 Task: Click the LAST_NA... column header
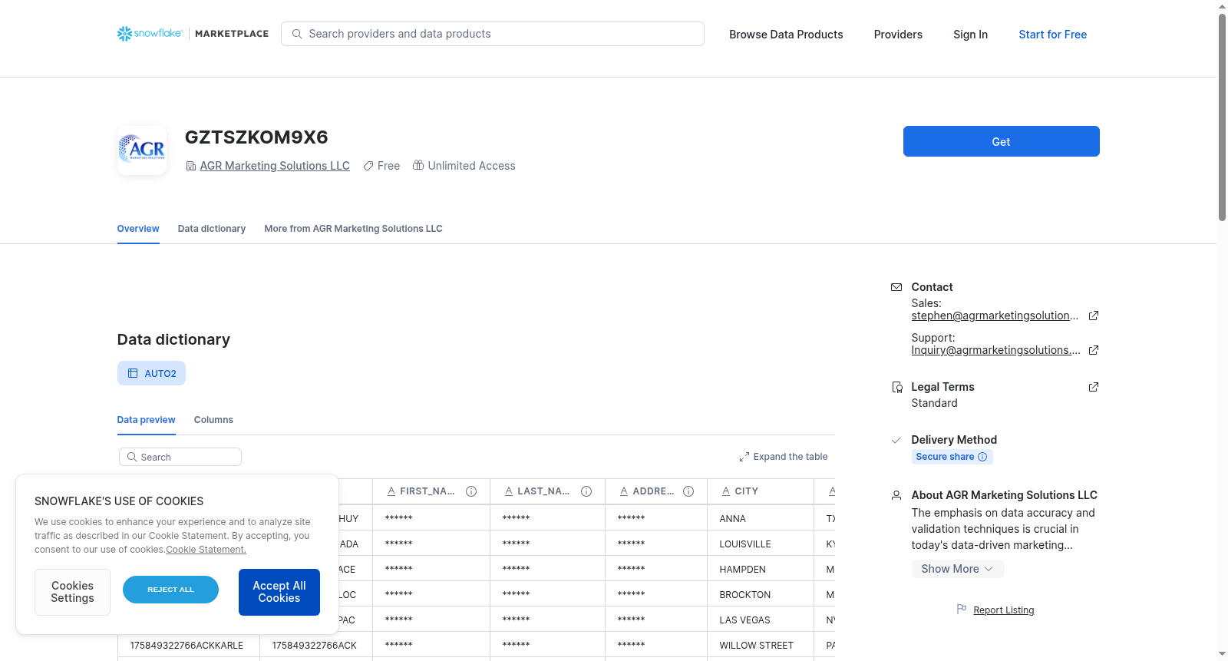pos(547,491)
